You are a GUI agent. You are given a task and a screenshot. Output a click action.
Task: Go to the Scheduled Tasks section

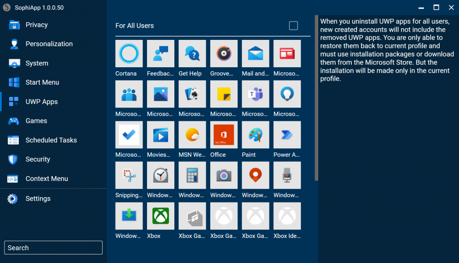[x=51, y=140]
